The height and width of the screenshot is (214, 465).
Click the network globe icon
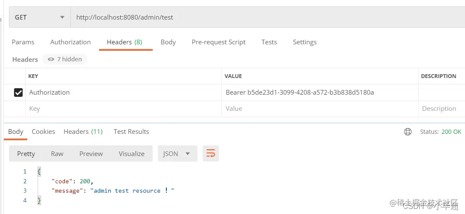[408, 132]
